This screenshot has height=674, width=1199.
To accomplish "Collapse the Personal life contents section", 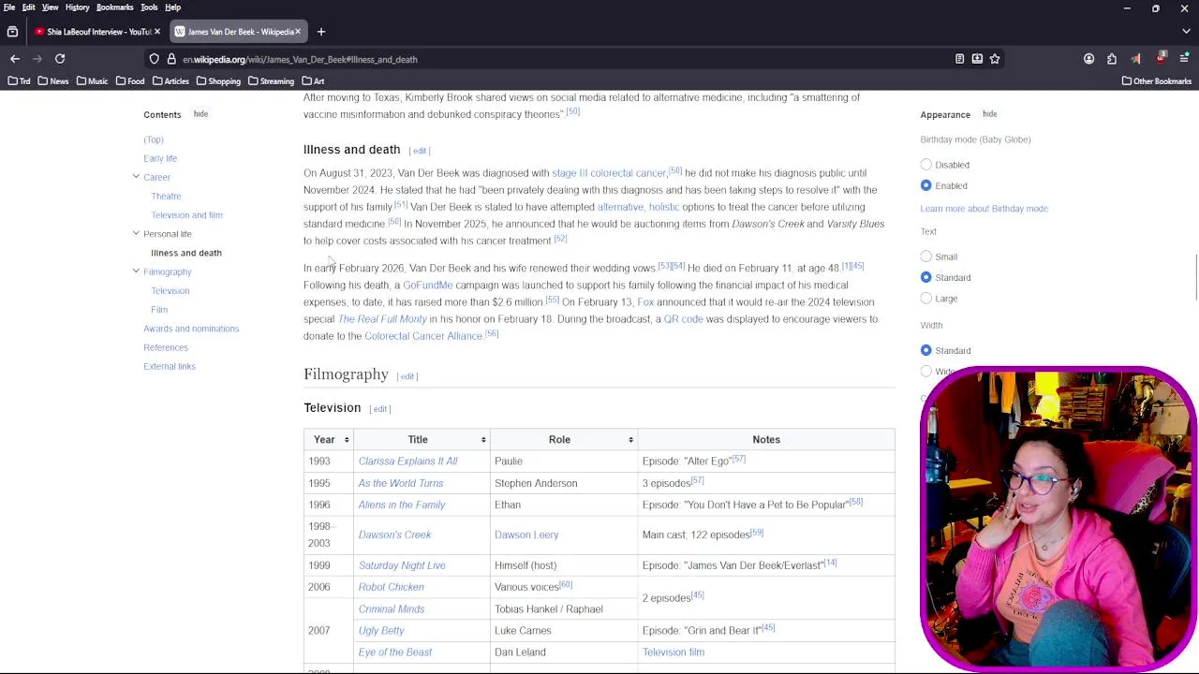I will pos(136,233).
